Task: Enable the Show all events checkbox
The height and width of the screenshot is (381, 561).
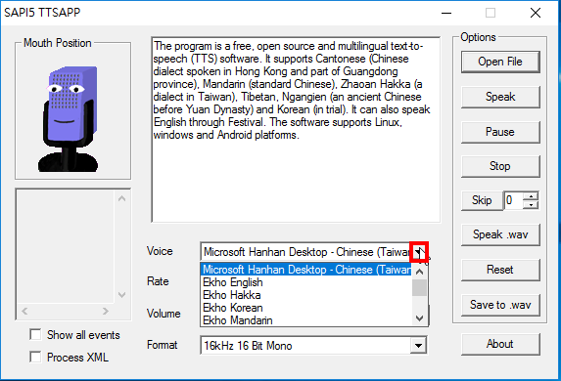Action: [x=35, y=335]
